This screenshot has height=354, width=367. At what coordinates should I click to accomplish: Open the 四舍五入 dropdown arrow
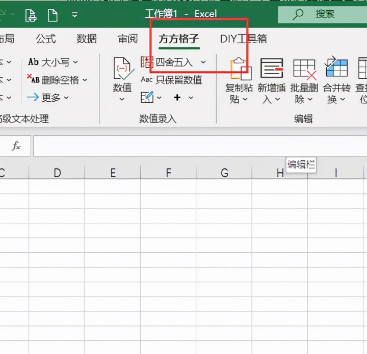(203, 63)
